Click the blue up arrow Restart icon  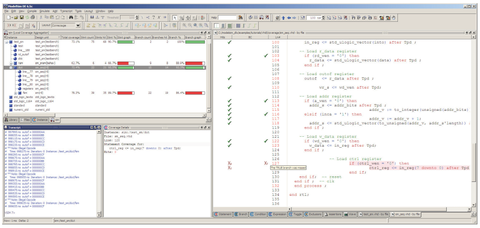click(284, 18)
